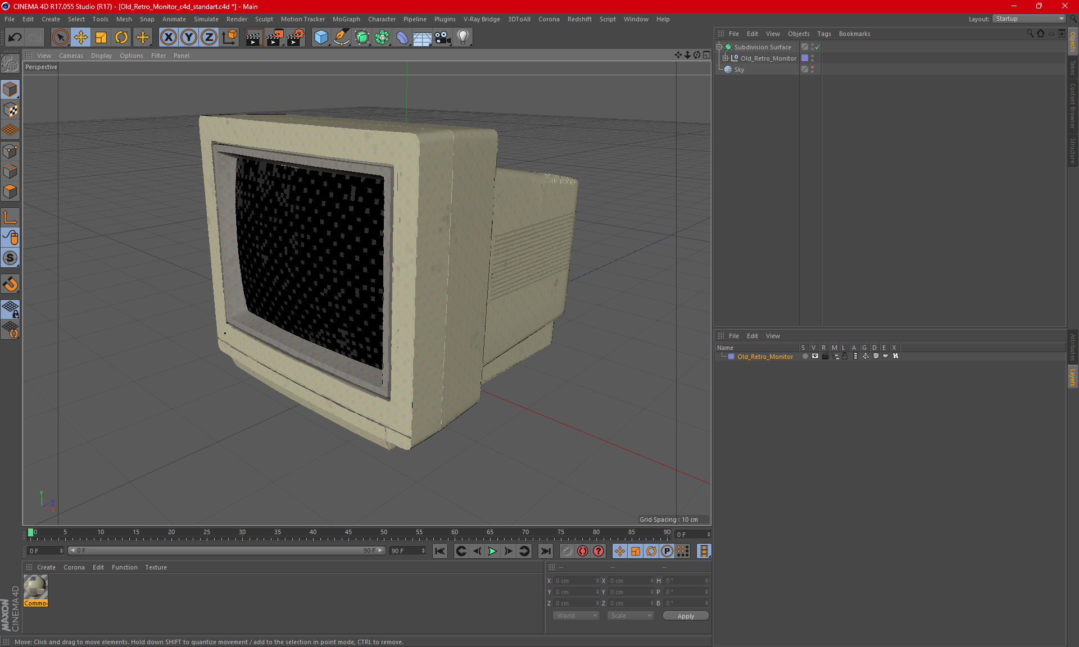Activate the Rotate tool in top toolbar
This screenshot has height=647, width=1079.
click(121, 38)
